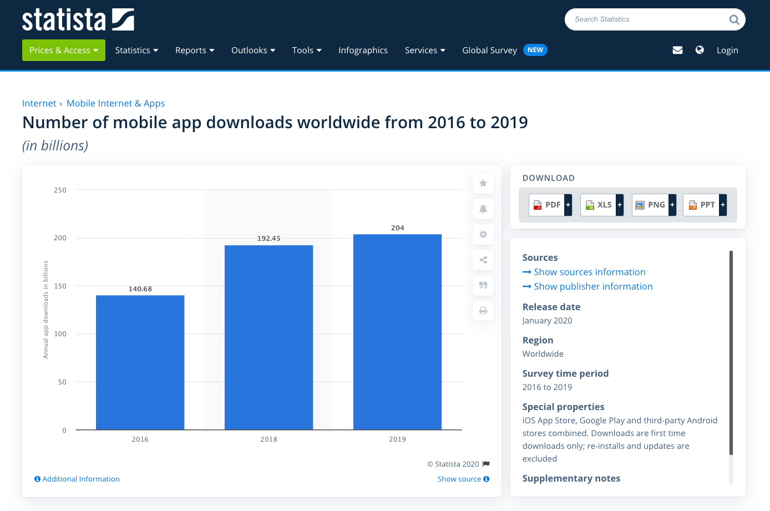
Task: Click the share icon beside chart
Action: pyautogui.click(x=483, y=260)
